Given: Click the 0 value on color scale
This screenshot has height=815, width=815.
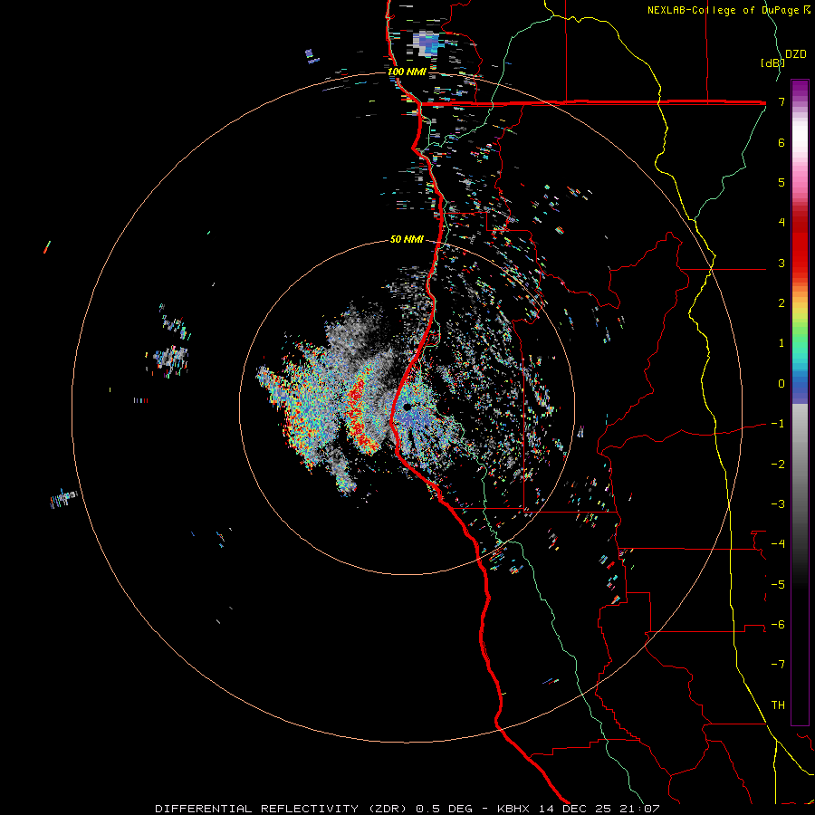Looking at the screenshot, I should pyautogui.click(x=781, y=384).
